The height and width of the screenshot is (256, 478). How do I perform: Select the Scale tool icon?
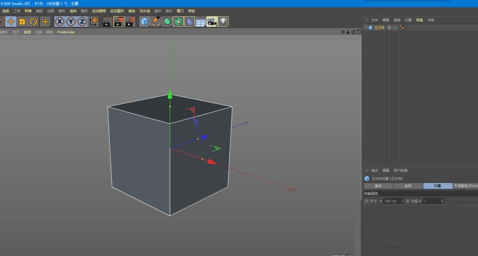(x=22, y=21)
